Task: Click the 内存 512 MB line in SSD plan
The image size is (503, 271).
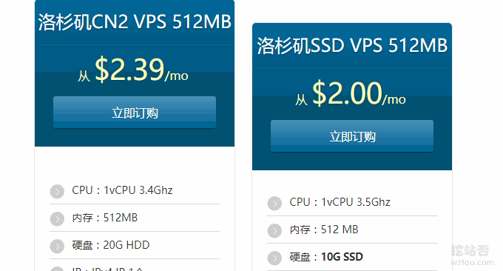Action: coord(324,230)
